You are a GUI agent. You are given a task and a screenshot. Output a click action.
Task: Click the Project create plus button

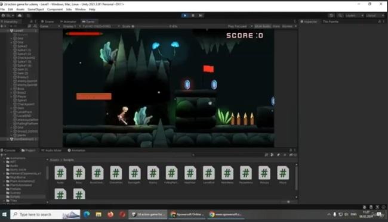click(3, 155)
